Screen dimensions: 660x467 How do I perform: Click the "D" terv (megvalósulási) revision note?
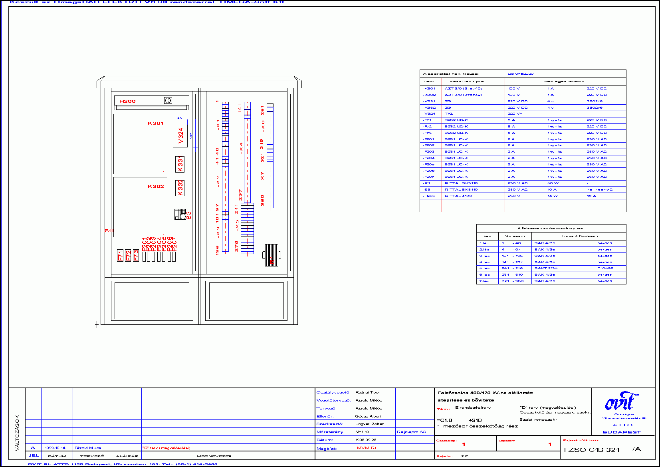coord(166,448)
